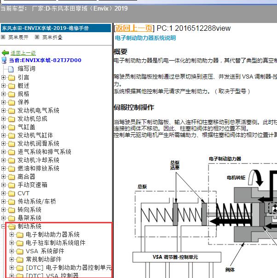This screenshot has width=277, height=278.
Task: Select the 常规制动部件 entry
Action: coord(44,260)
